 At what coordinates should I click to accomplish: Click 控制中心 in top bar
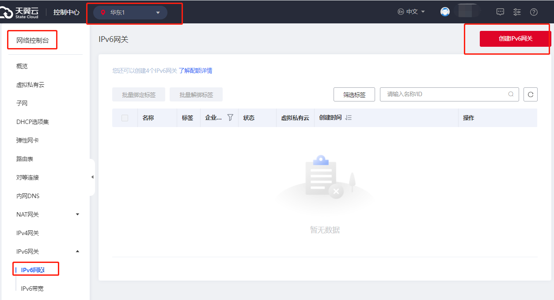point(66,12)
